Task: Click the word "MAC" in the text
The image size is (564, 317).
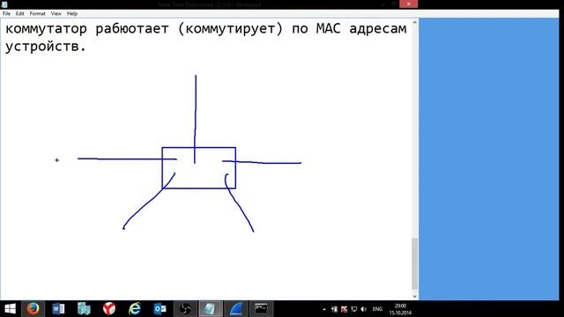Action: [x=329, y=28]
